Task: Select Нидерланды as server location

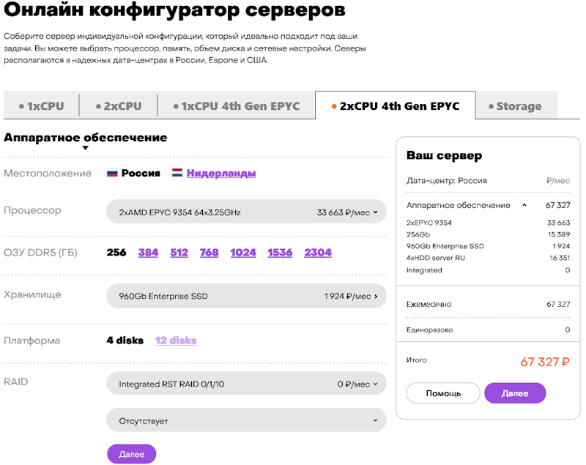Action: pos(220,174)
